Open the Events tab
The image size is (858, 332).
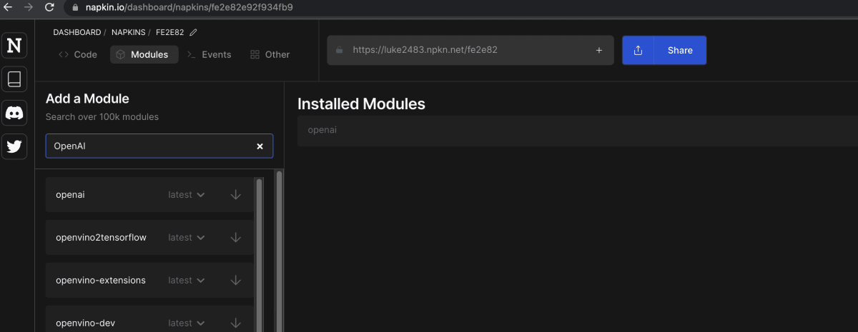click(x=209, y=54)
